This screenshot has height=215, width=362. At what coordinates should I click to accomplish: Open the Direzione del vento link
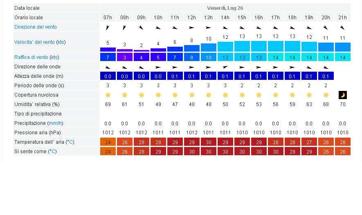36,27
